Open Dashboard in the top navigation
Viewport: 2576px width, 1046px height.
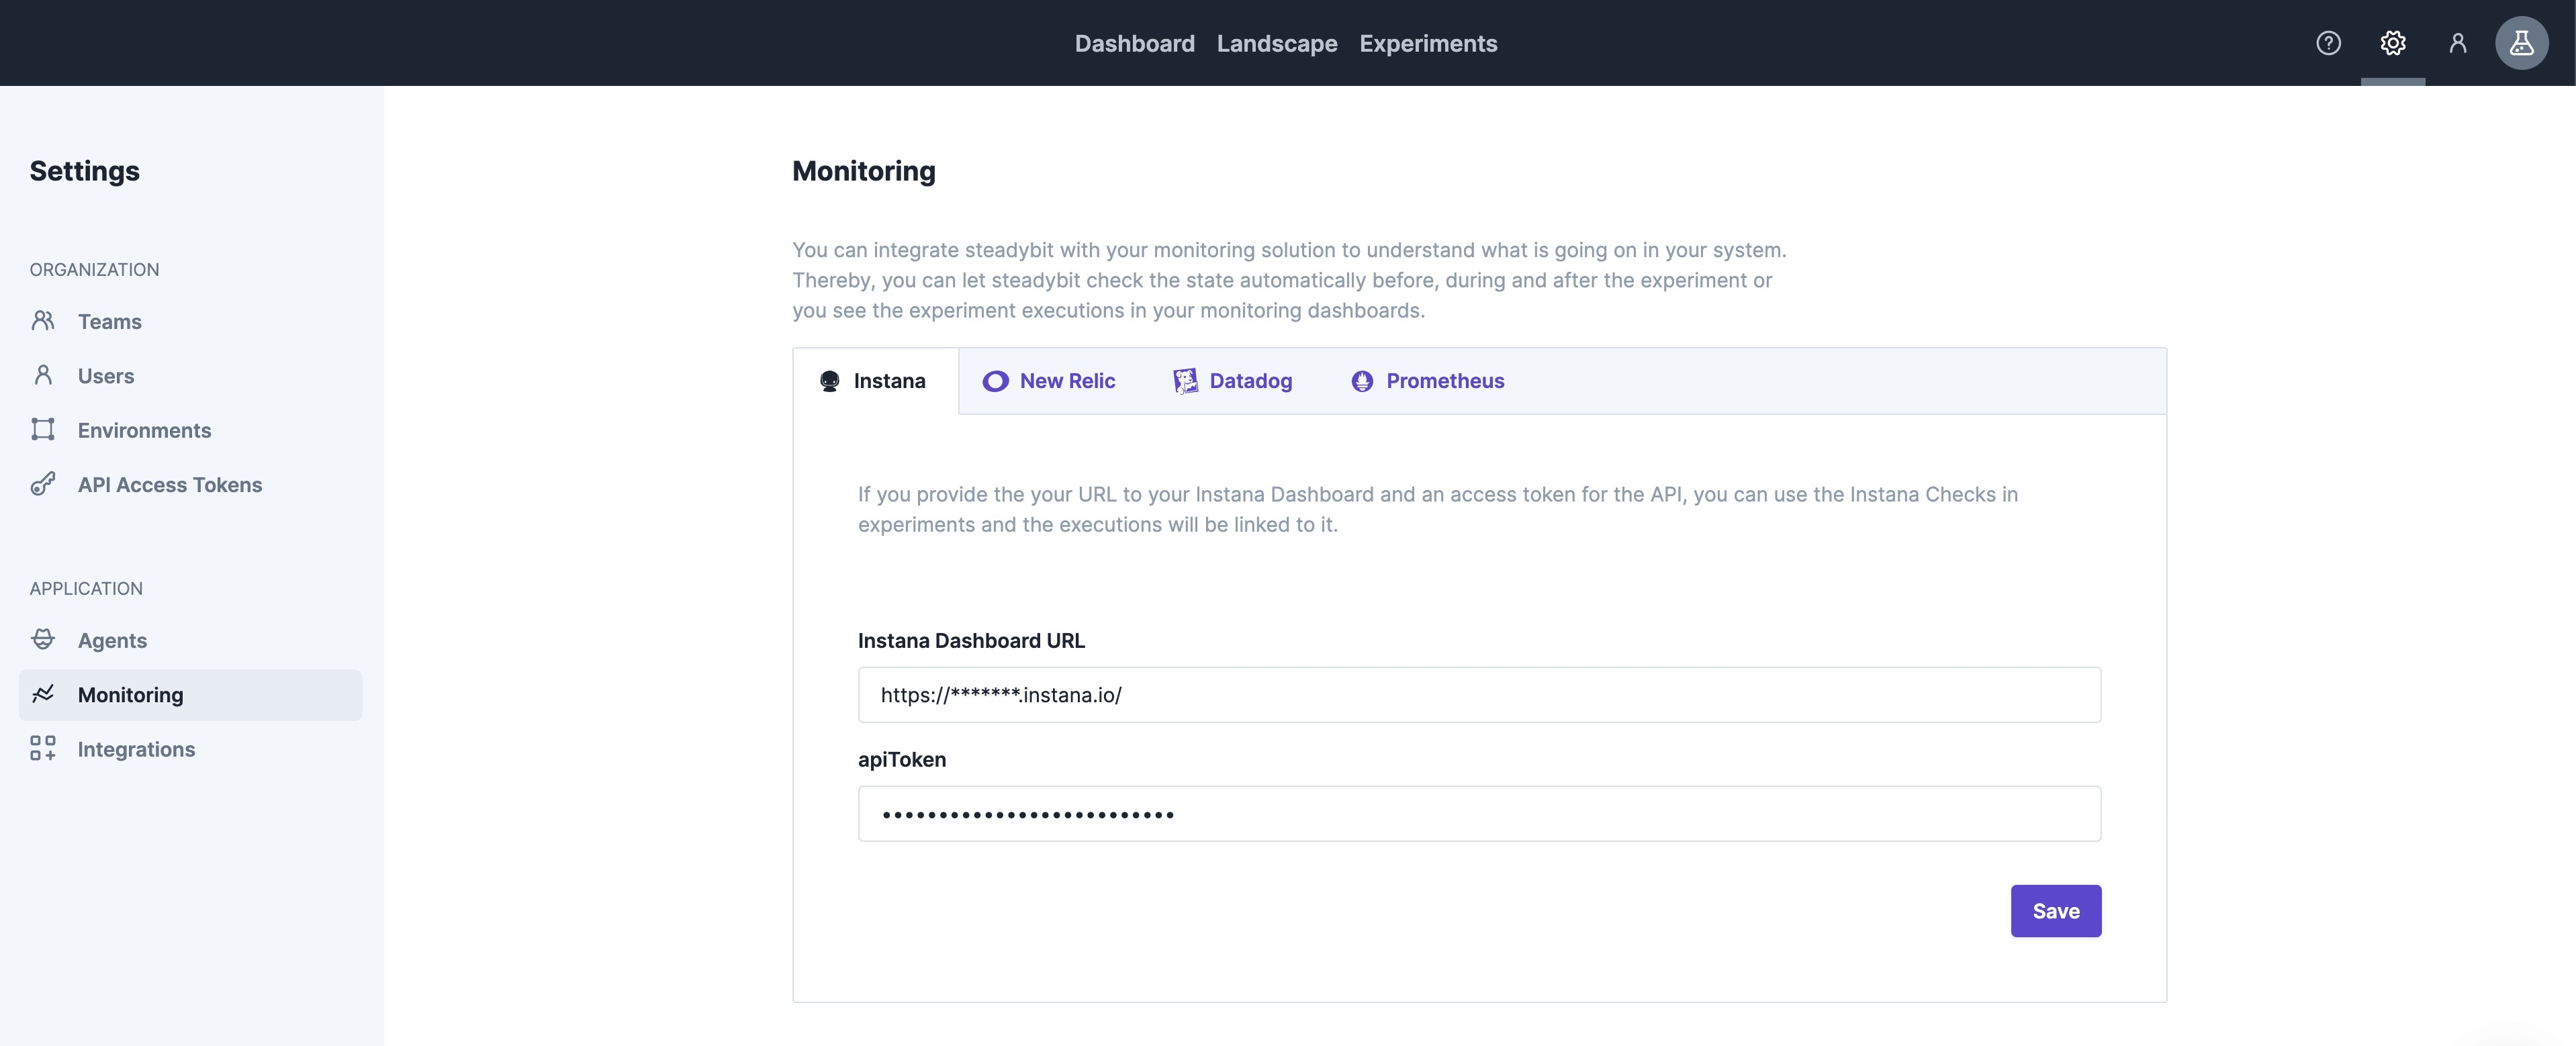coord(1134,43)
